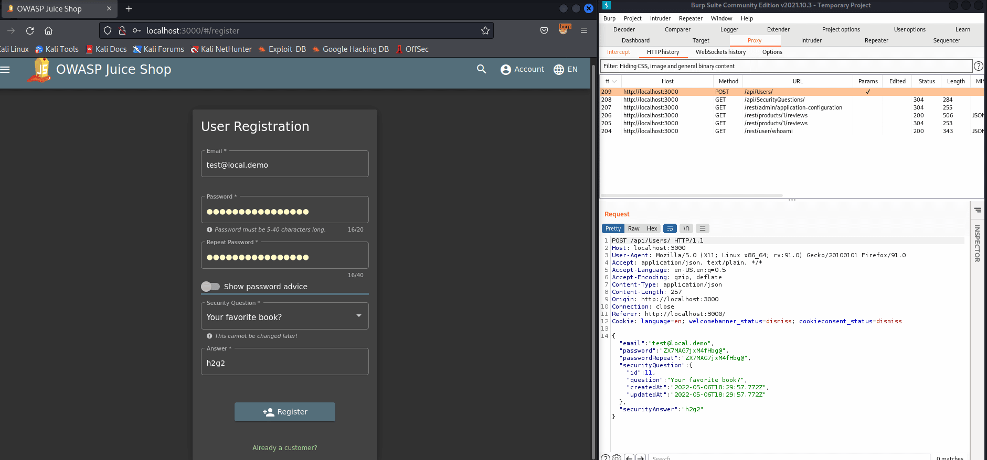Open the Juice Shop search icon

[x=481, y=69]
